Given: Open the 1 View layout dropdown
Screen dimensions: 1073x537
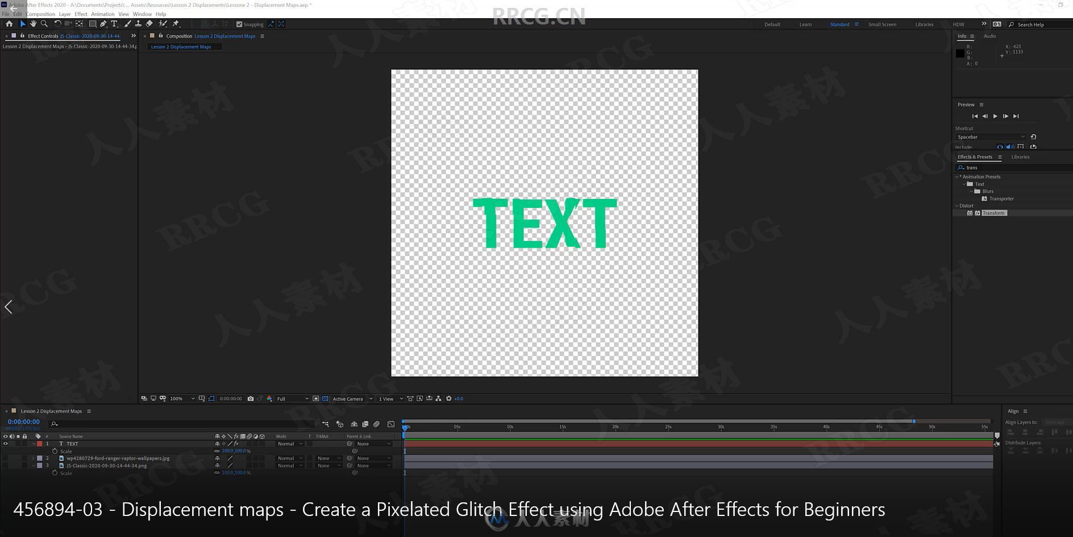Looking at the screenshot, I should pos(390,398).
